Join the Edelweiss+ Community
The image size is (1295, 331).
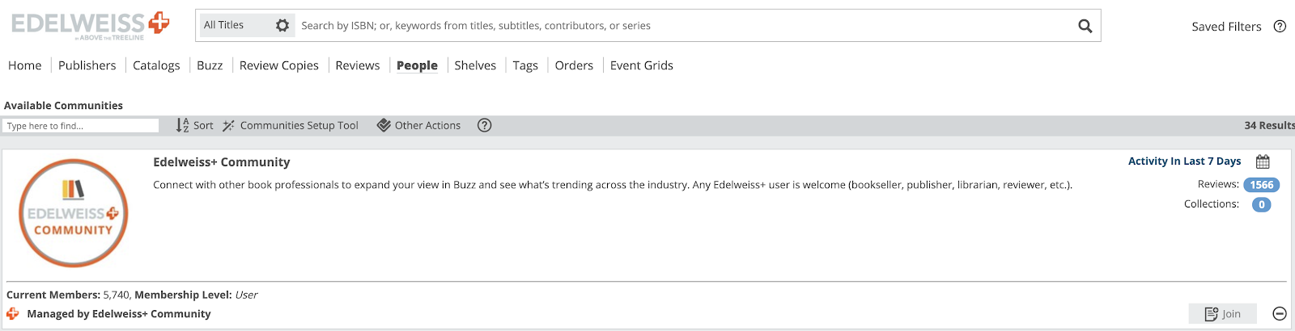pyautogui.click(x=1222, y=314)
